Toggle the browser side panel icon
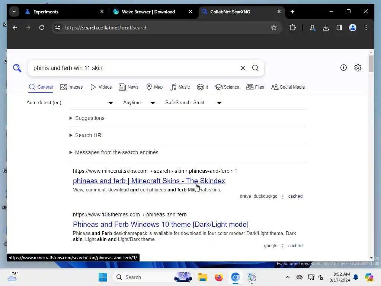The height and width of the screenshot is (286, 381). click(x=339, y=28)
